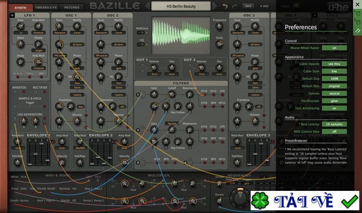Click the OSC 1 Tune knob
362x213 pixels.
coord(59,26)
